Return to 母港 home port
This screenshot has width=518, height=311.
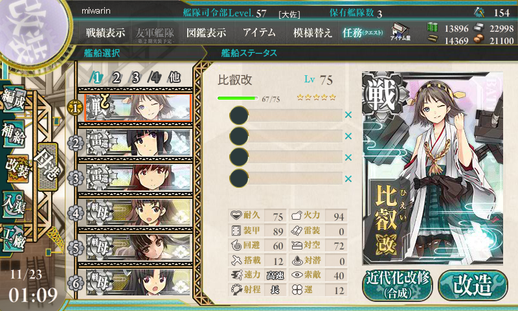tap(48, 167)
